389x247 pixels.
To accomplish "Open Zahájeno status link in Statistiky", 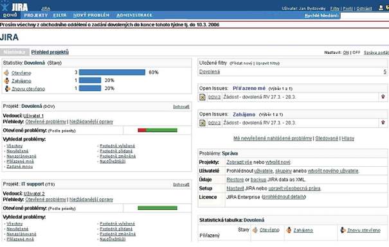I will (21, 81).
